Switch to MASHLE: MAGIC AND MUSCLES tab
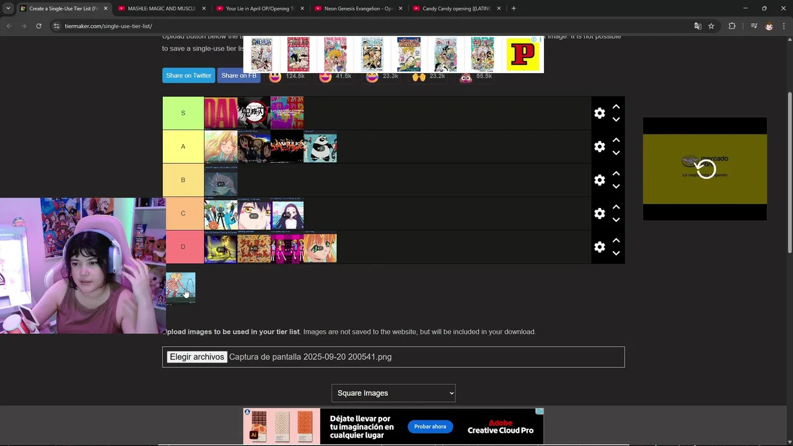793x446 pixels. point(161,9)
